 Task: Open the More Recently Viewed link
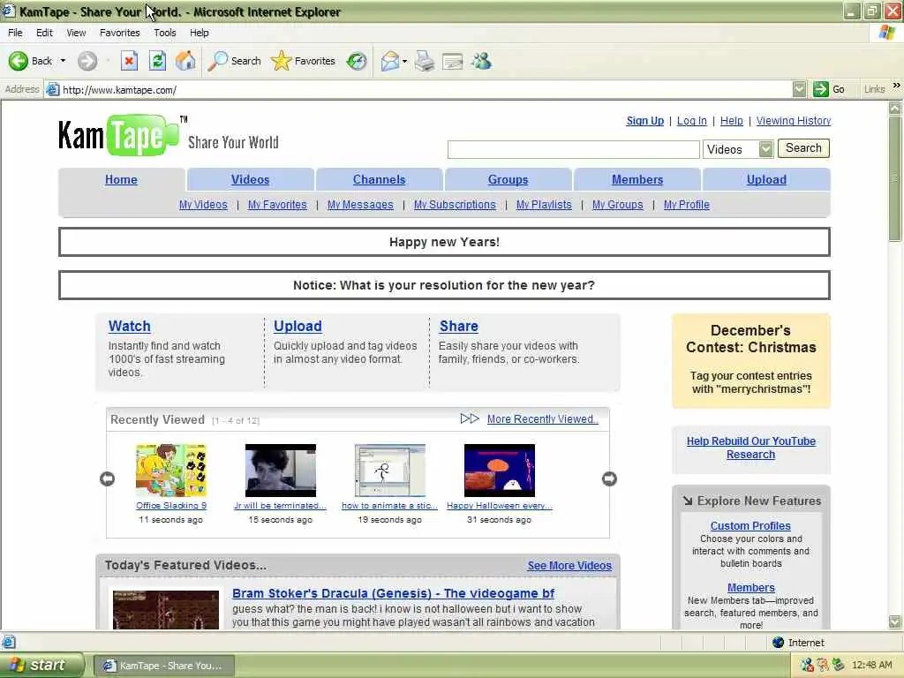coord(543,419)
